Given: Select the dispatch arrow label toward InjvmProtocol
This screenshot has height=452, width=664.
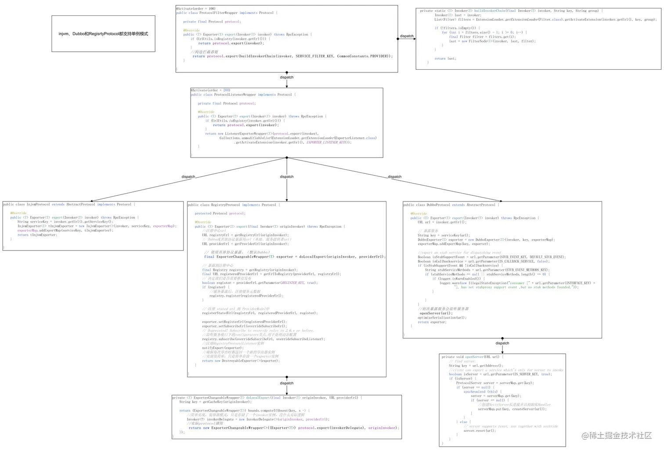Looking at the screenshot, I should pyautogui.click(x=188, y=176).
